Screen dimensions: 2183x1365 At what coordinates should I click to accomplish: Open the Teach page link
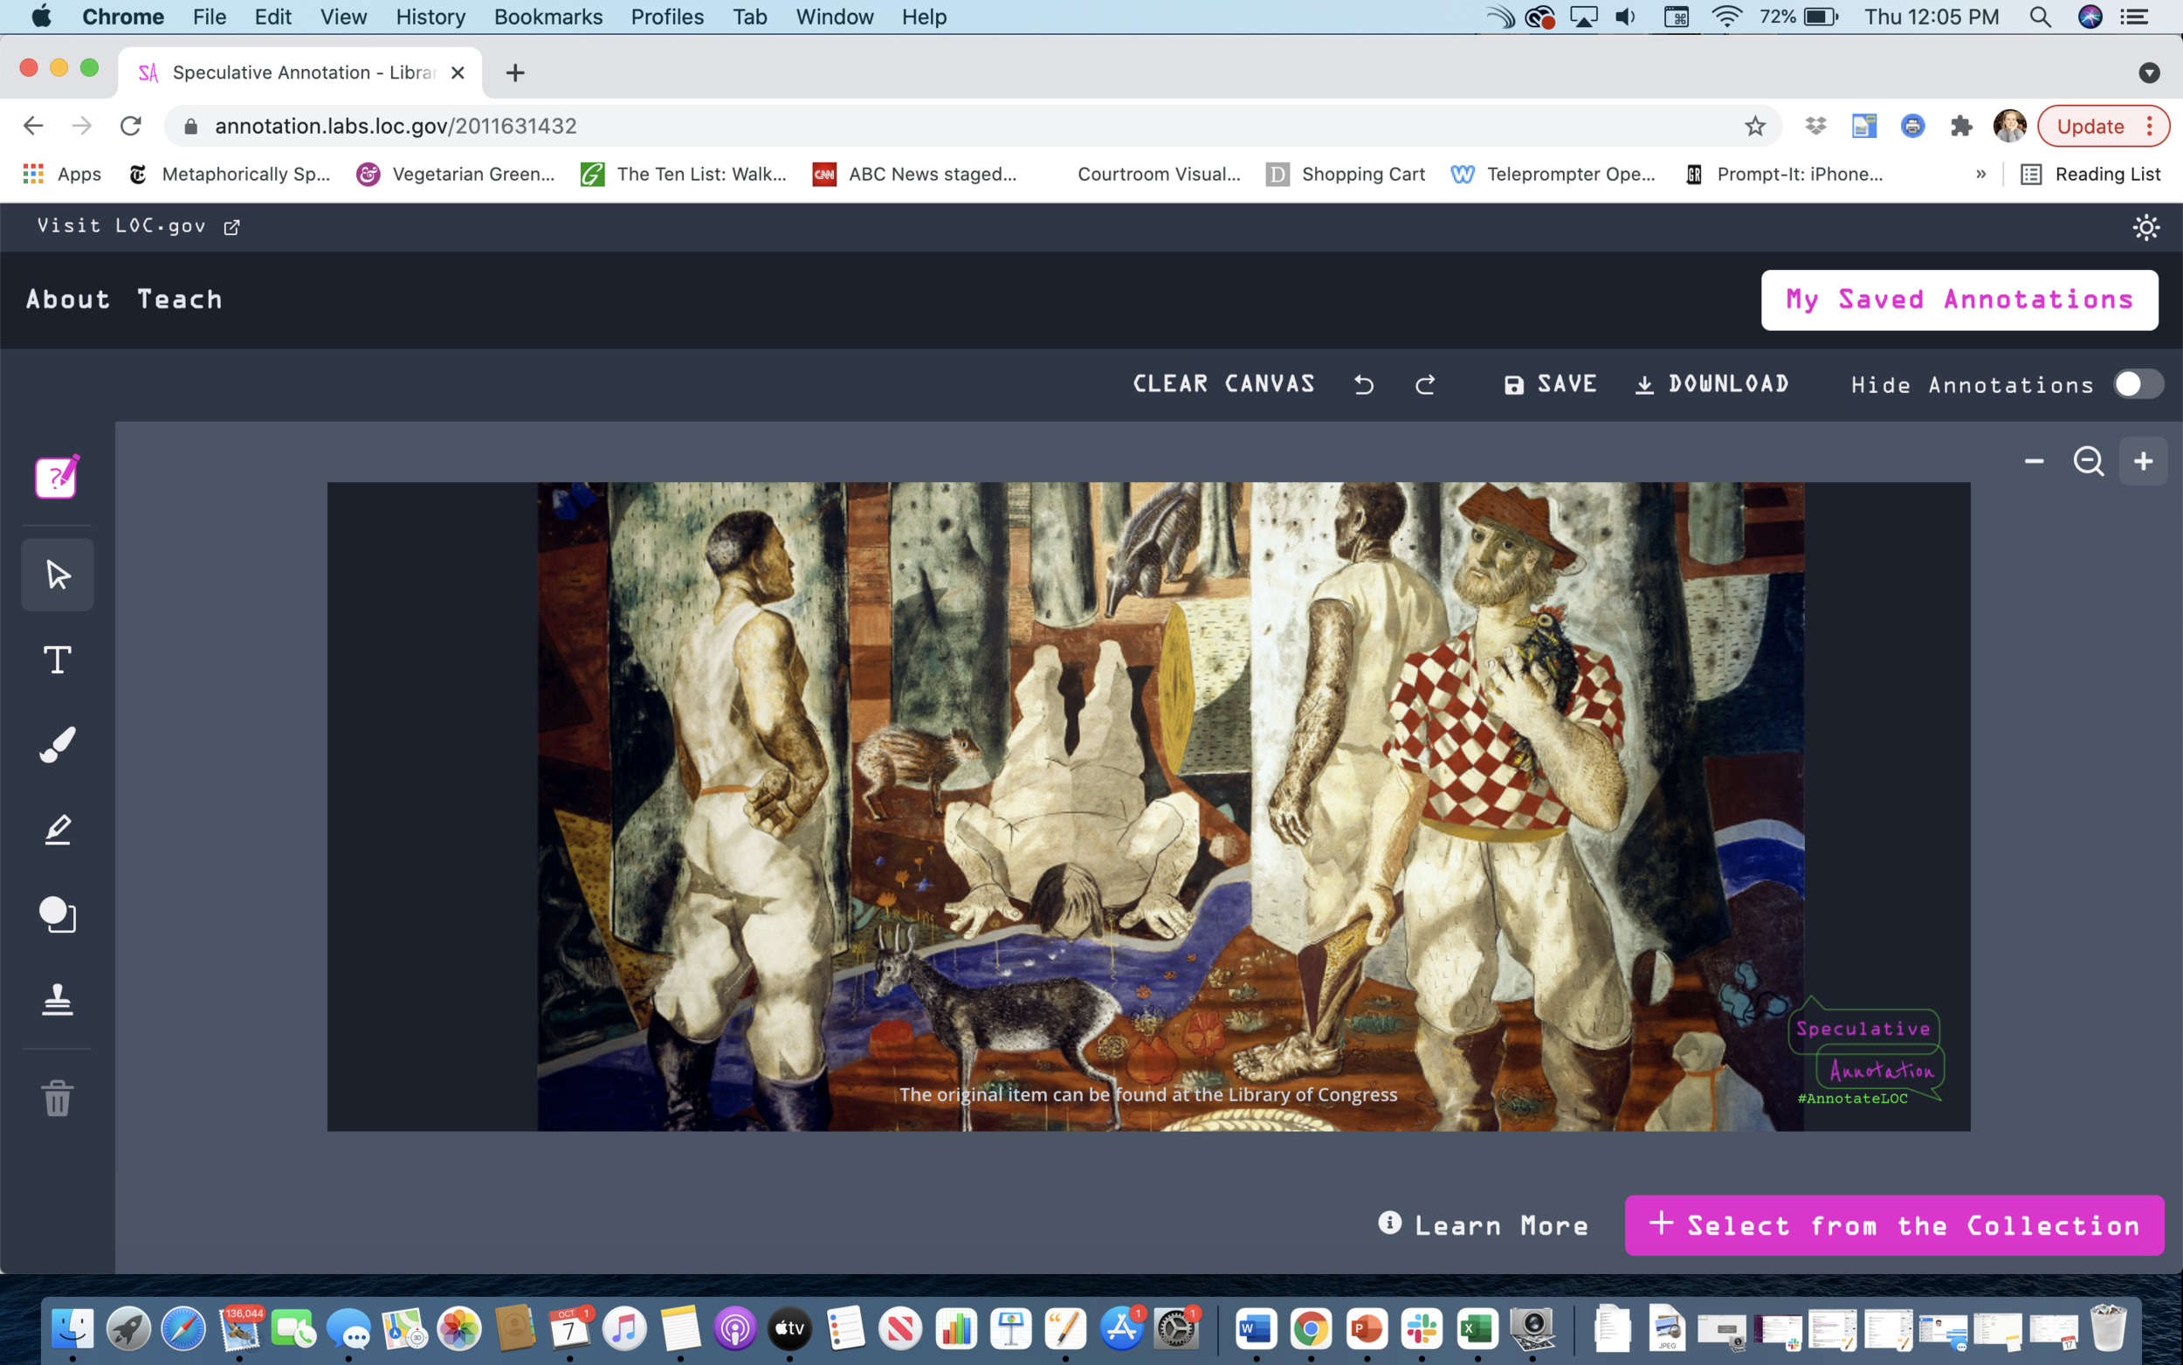(x=180, y=300)
